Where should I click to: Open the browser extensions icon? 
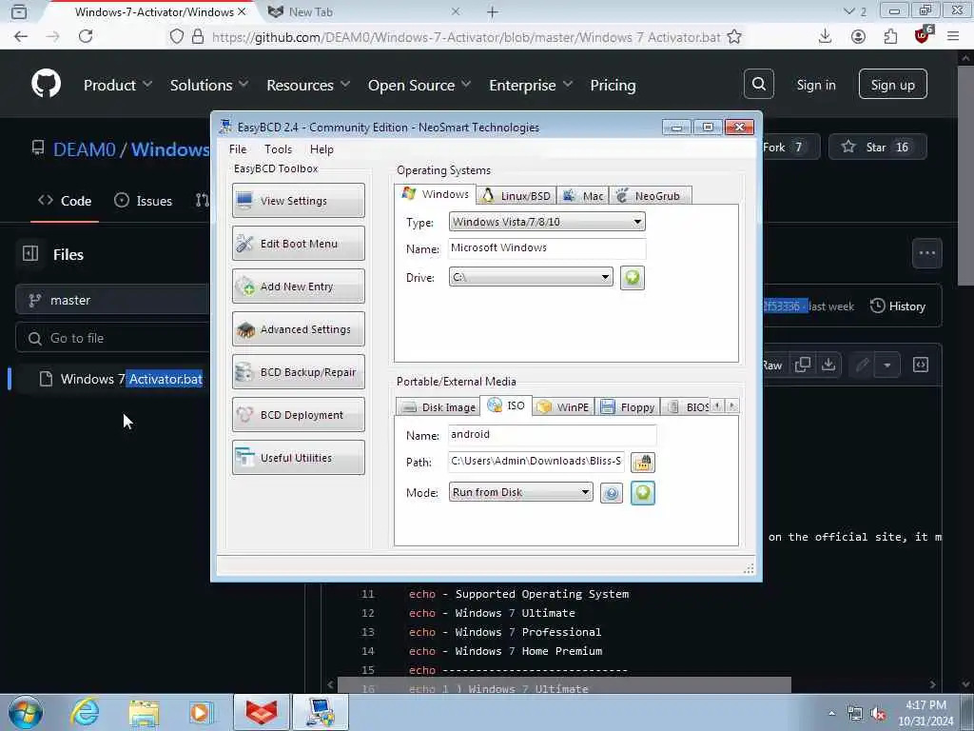pos(890,37)
